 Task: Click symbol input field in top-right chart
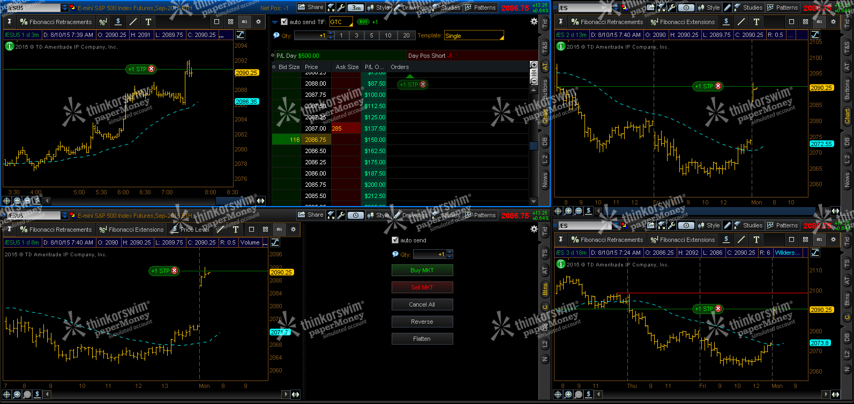coord(585,7)
